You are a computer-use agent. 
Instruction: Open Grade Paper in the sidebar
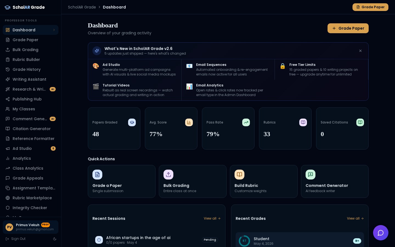click(30, 40)
